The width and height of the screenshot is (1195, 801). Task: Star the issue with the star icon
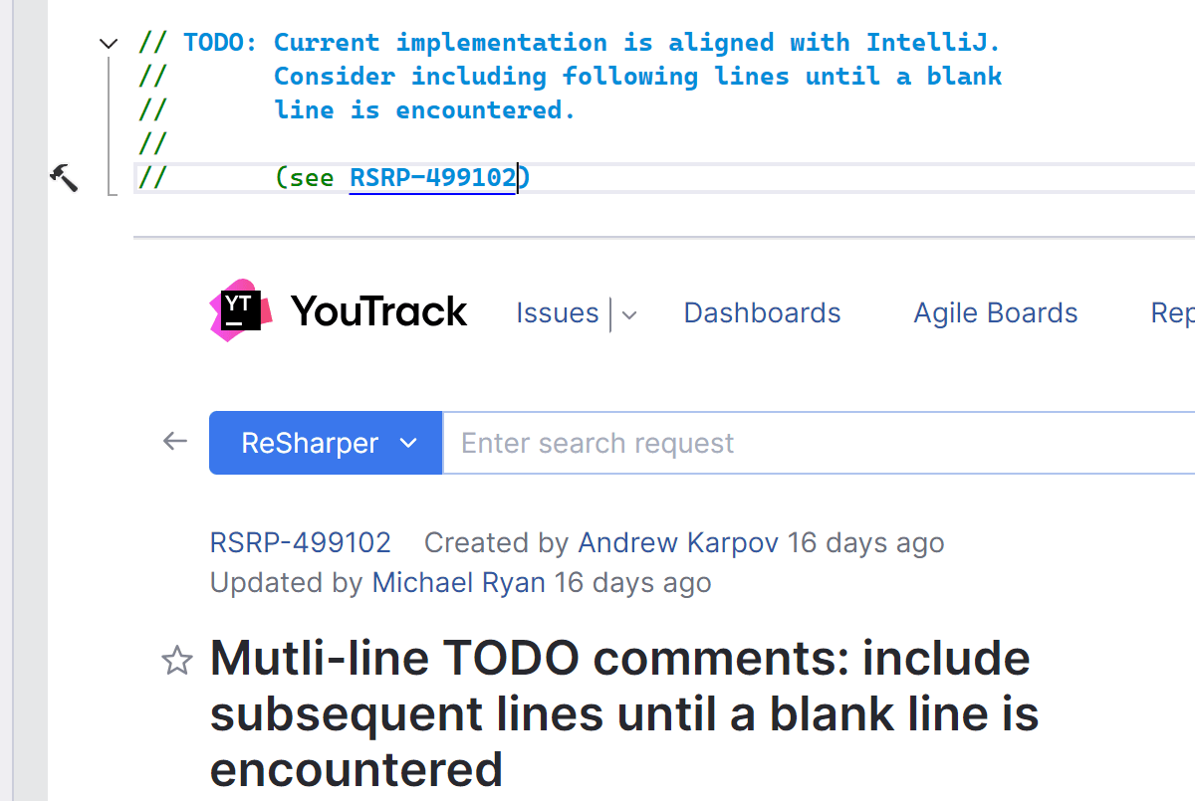177,660
